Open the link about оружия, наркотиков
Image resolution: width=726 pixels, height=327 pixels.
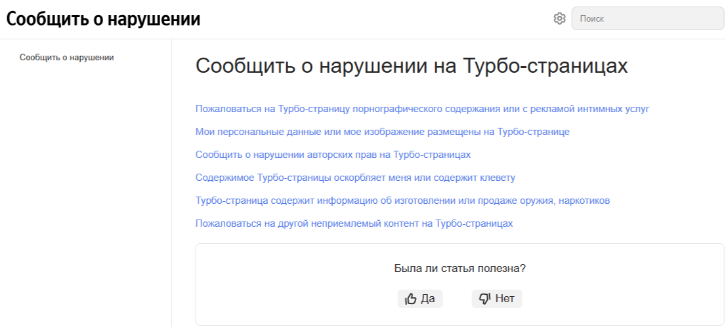[x=403, y=201]
